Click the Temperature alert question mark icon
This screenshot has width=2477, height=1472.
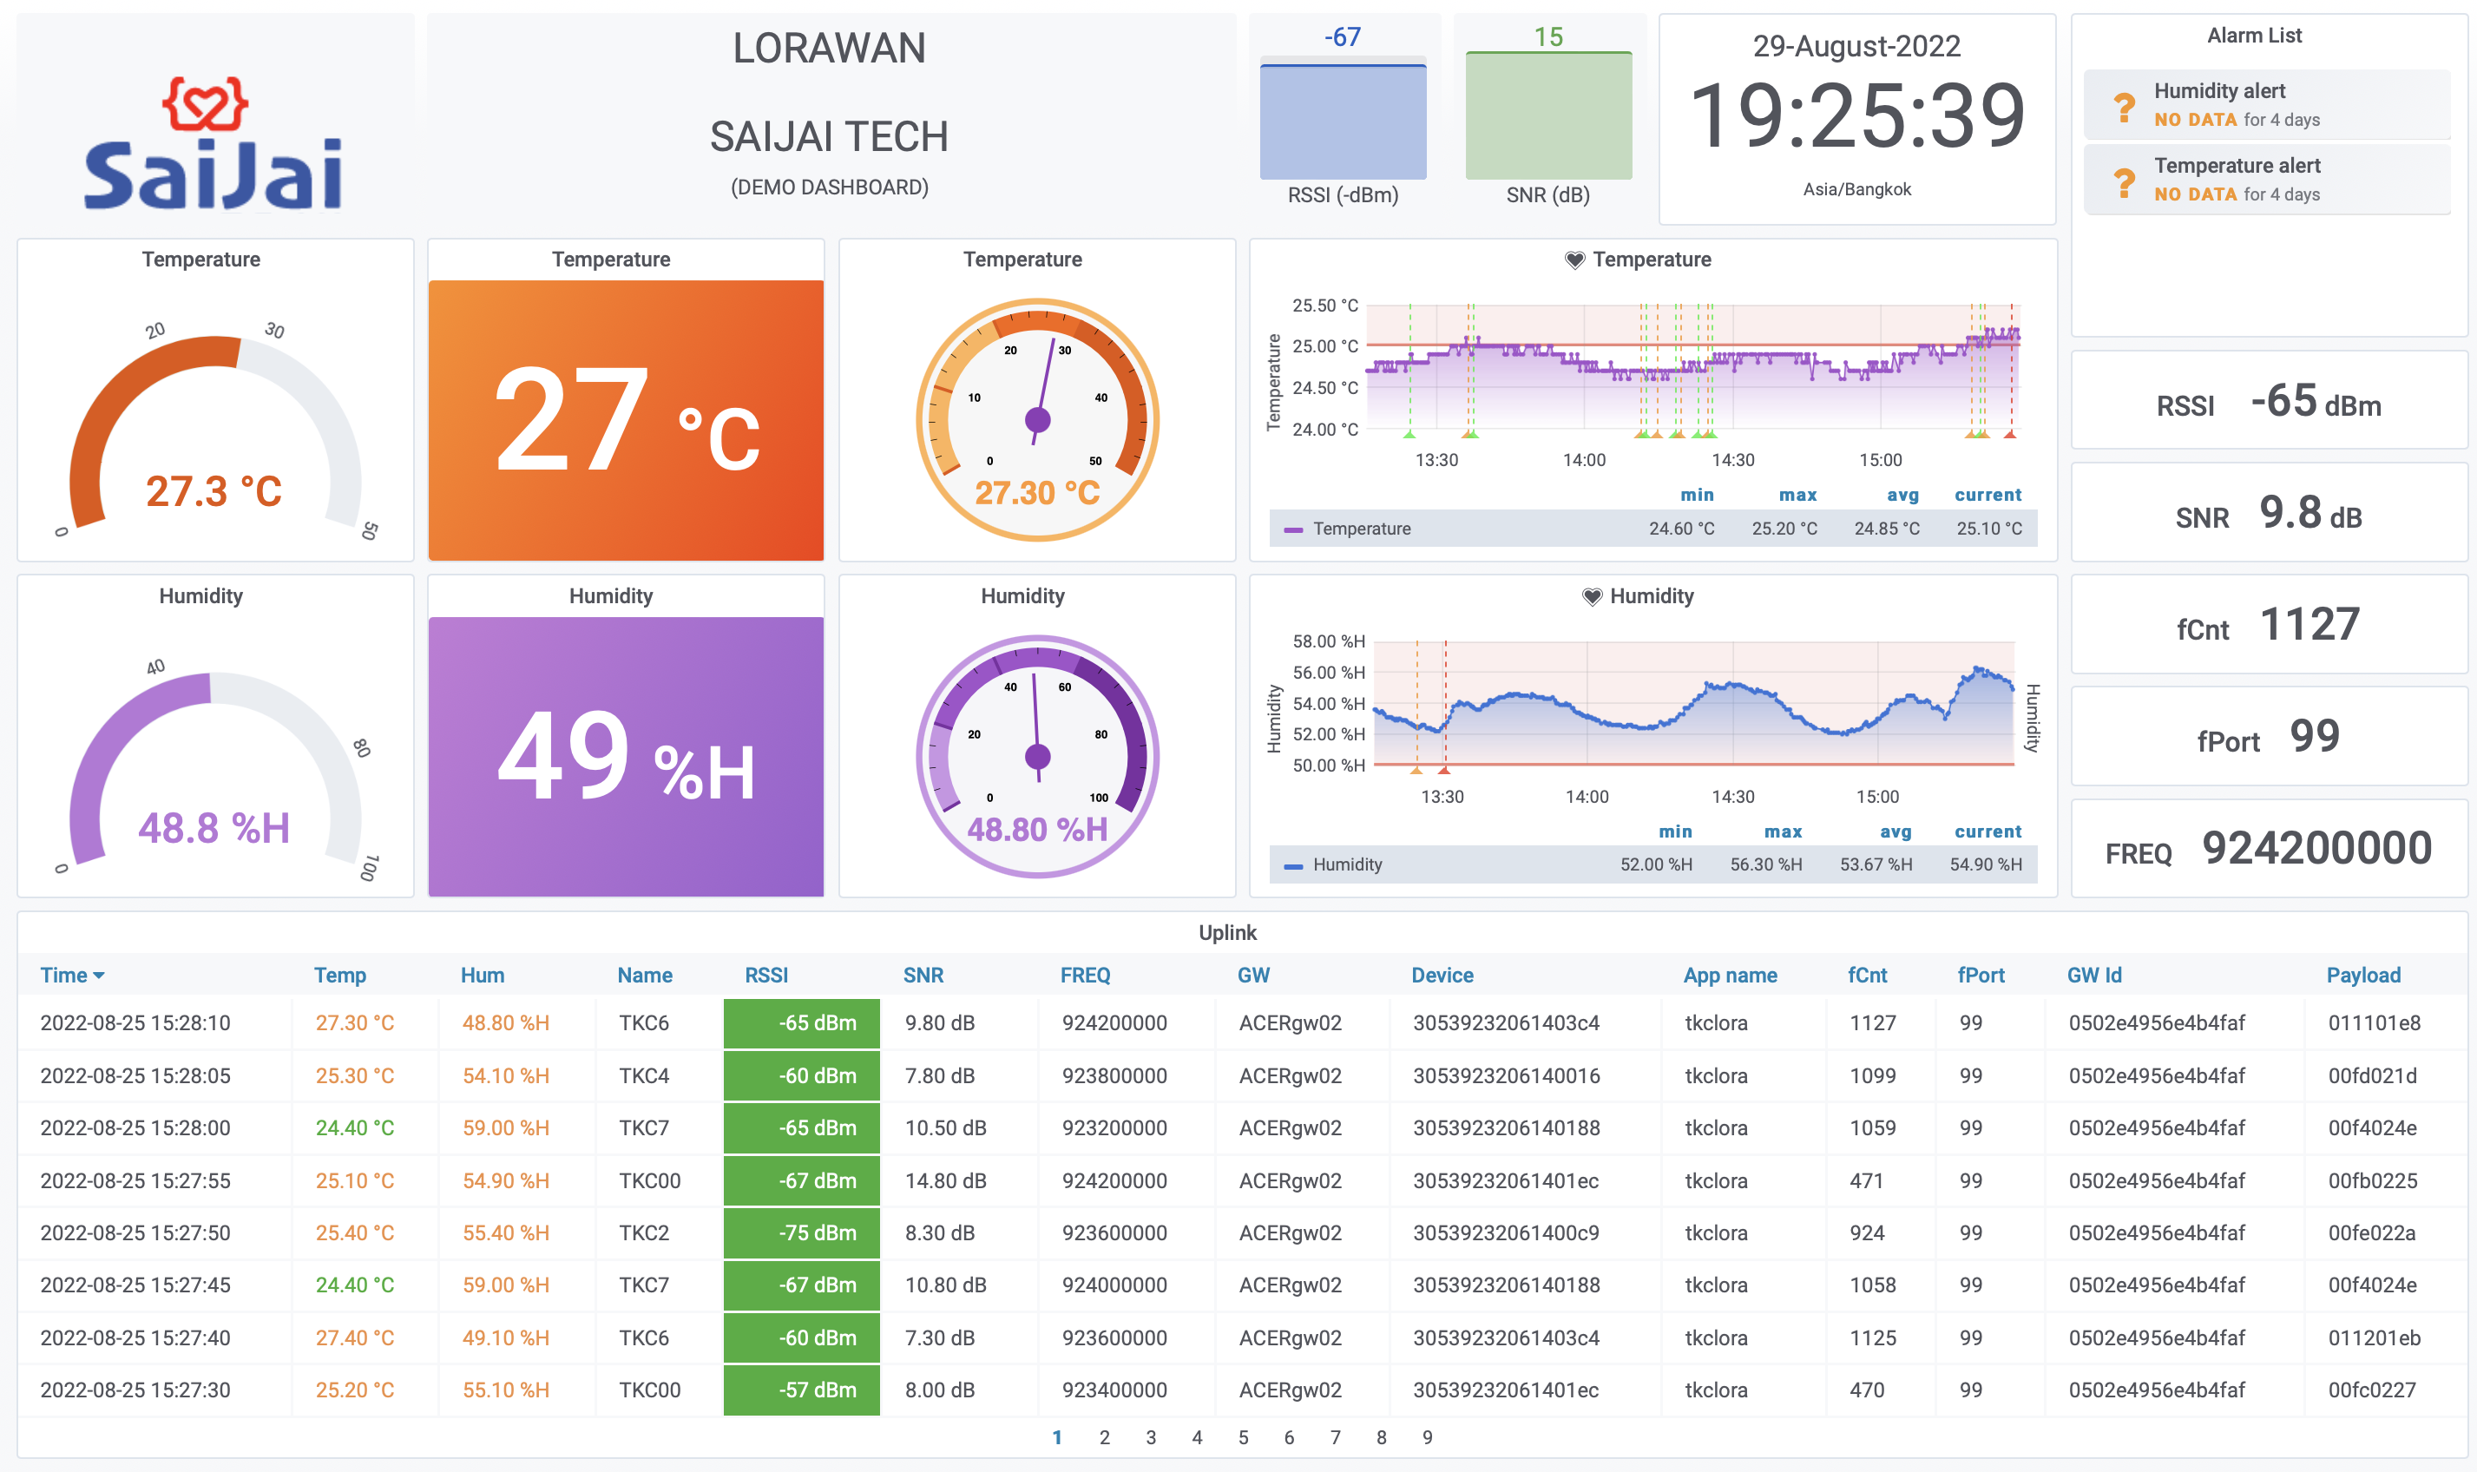pos(2123,181)
